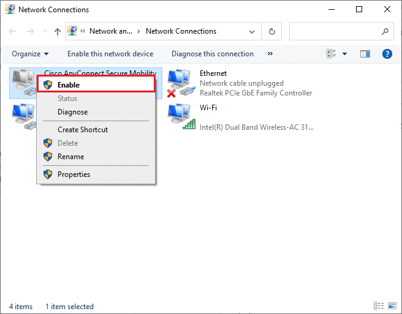Open Properties from the context menu
The width and height of the screenshot is (402, 314).
96,174
